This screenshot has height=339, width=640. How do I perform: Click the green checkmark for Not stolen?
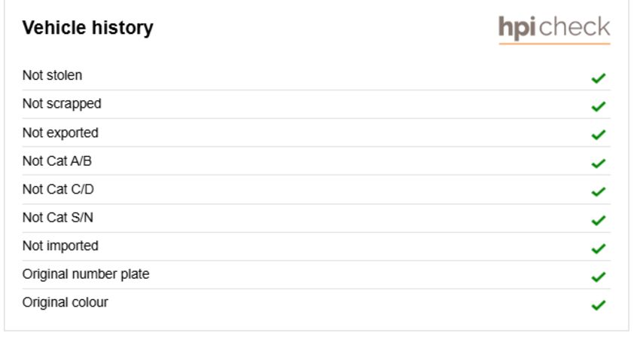point(599,78)
